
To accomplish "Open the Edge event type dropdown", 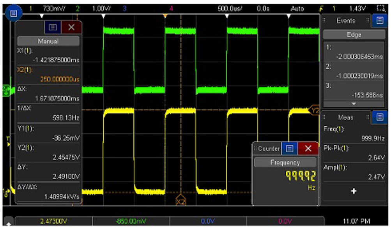I will [x=354, y=34].
